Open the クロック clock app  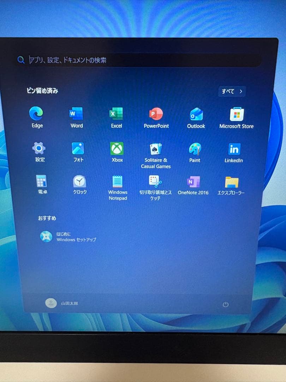tap(80, 181)
